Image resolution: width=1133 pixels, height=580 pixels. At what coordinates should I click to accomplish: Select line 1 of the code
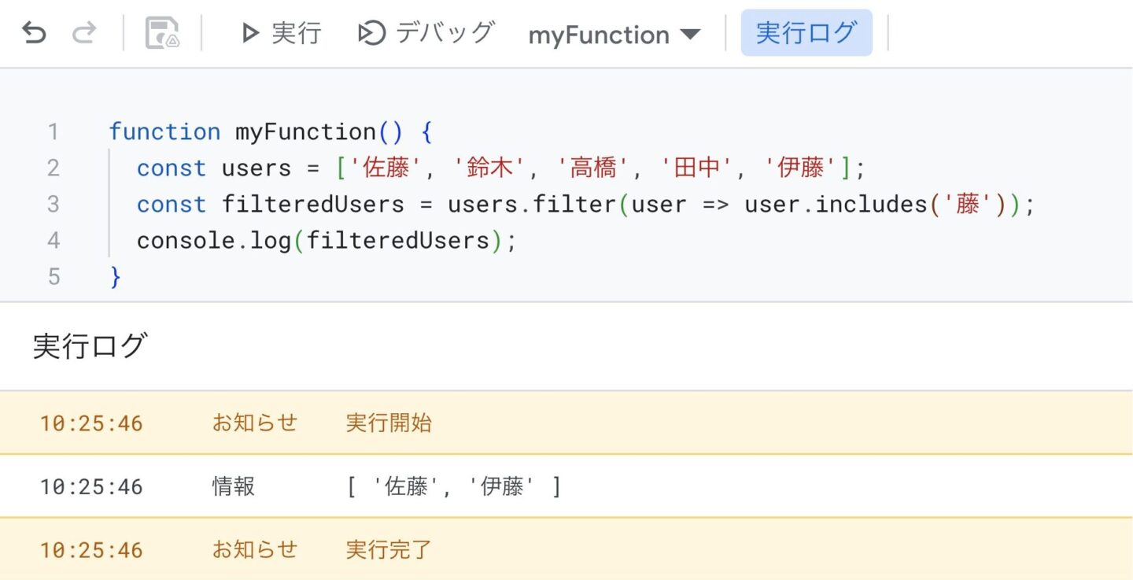point(268,131)
